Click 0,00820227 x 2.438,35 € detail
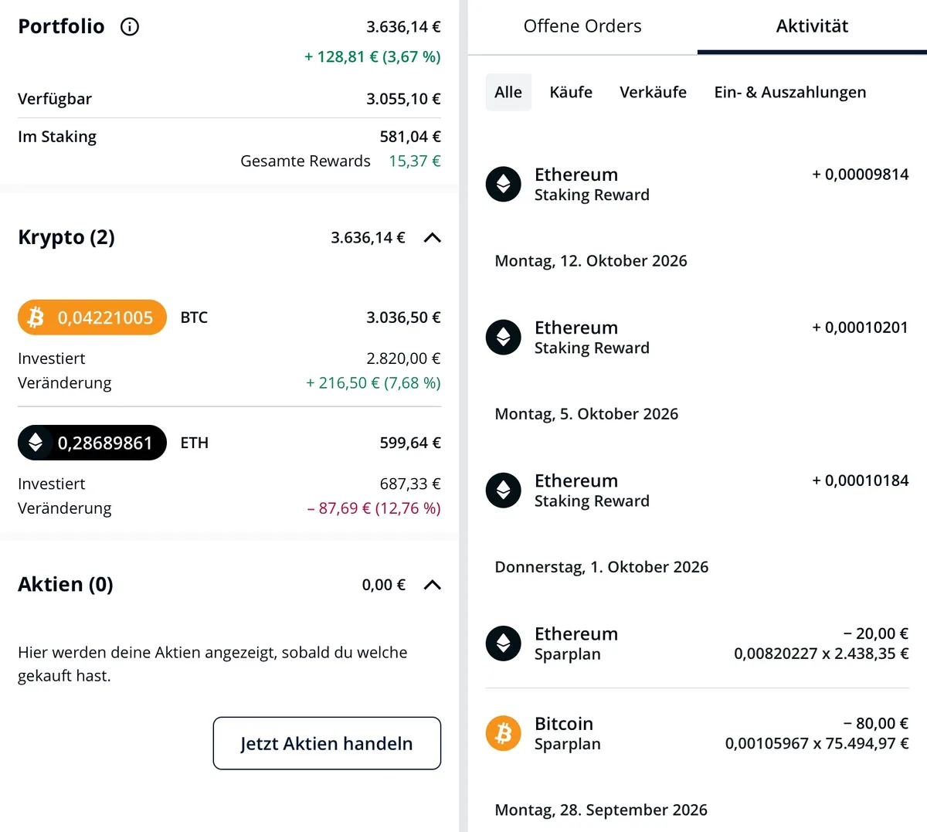Image resolution: width=927 pixels, height=832 pixels. click(821, 654)
